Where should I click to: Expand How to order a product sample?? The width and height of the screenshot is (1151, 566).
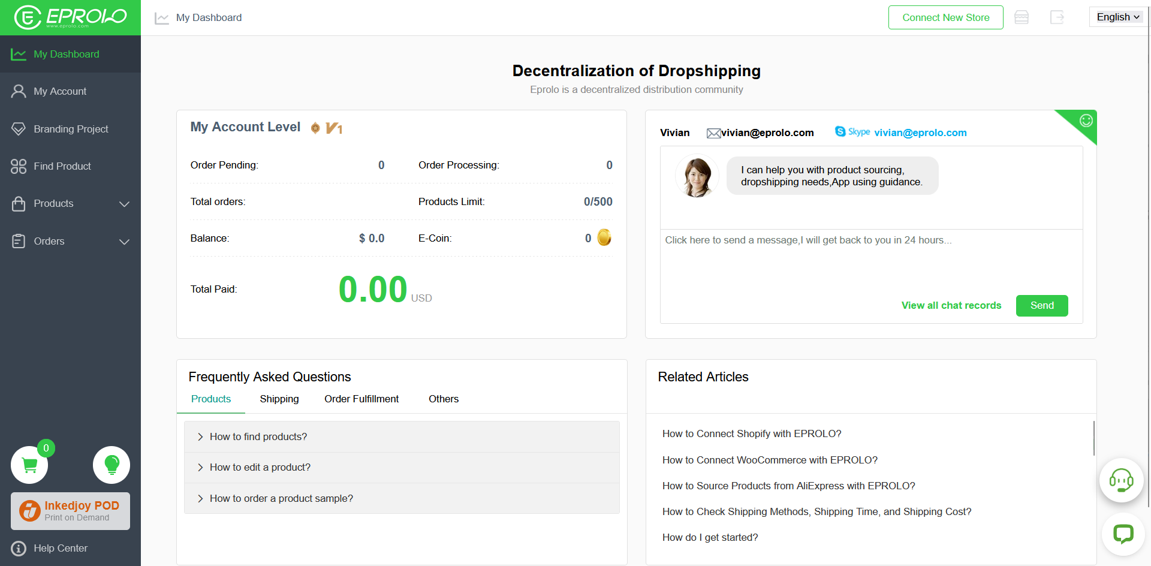pyautogui.click(x=402, y=498)
